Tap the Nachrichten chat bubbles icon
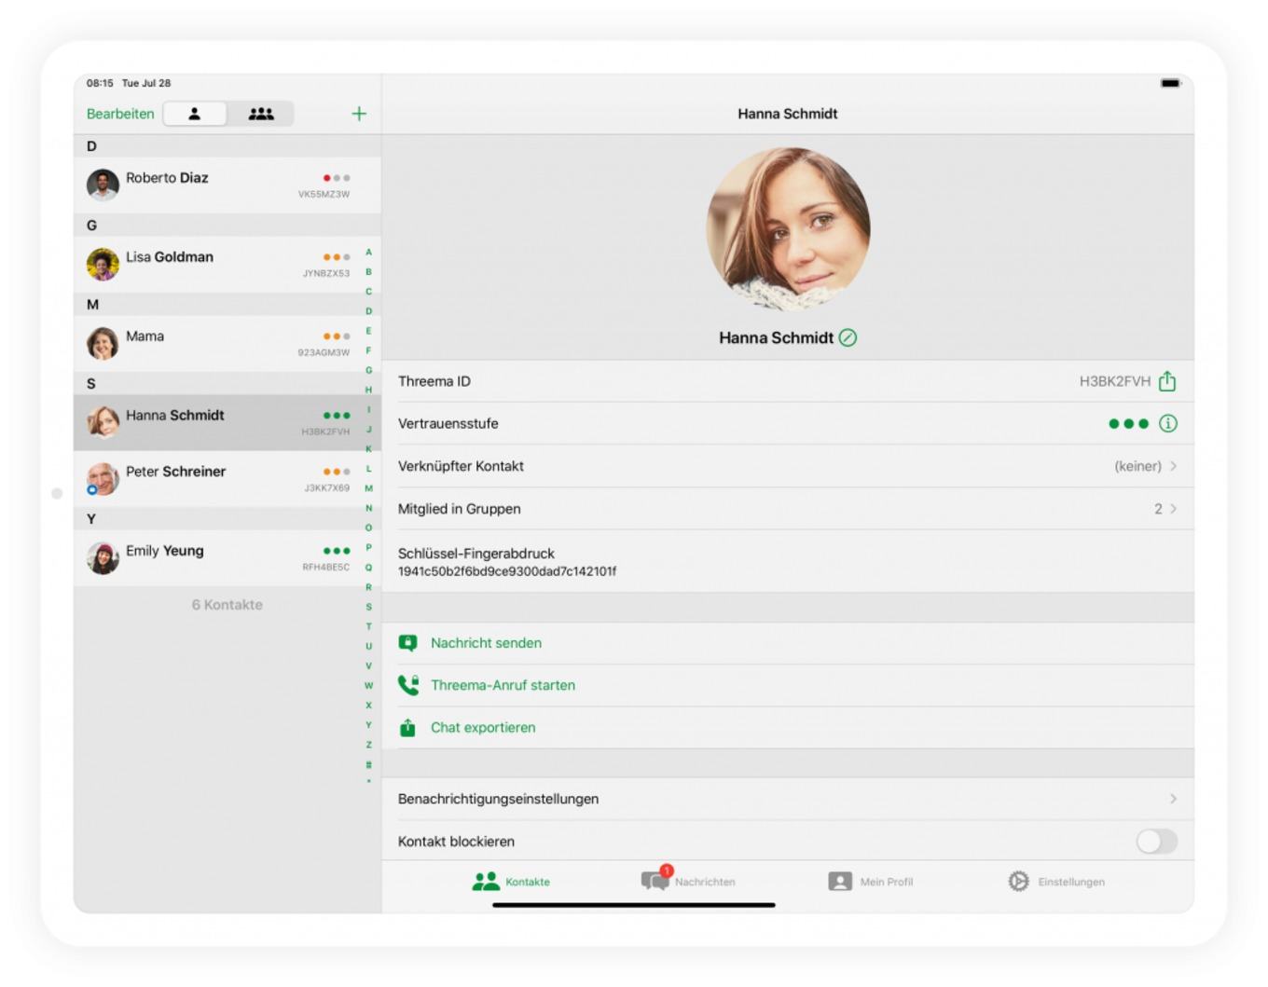 655,879
